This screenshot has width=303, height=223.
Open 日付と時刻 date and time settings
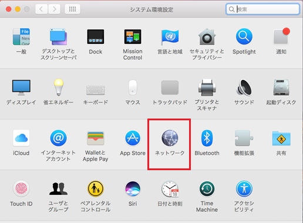[170, 189]
